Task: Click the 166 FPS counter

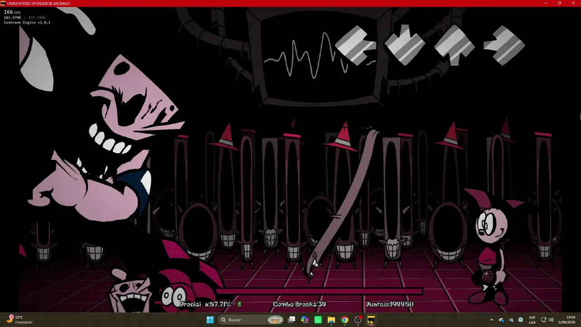Action: tap(12, 12)
